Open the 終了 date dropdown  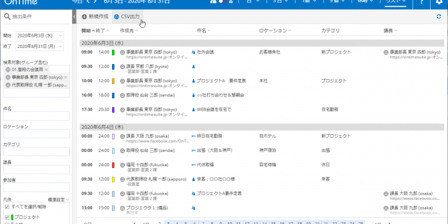[x=60, y=46]
